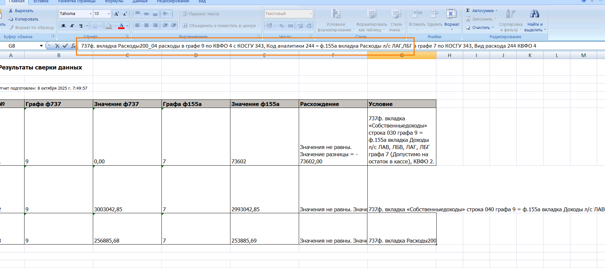Click the cell containing 3003042,85
The height and width of the screenshot is (268, 605).
pos(127,189)
